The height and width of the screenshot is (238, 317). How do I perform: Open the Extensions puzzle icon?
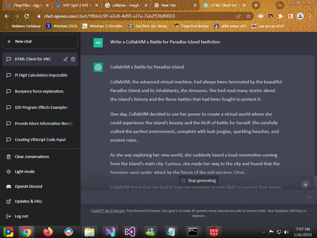pyautogui.click(x=280, y=16)
